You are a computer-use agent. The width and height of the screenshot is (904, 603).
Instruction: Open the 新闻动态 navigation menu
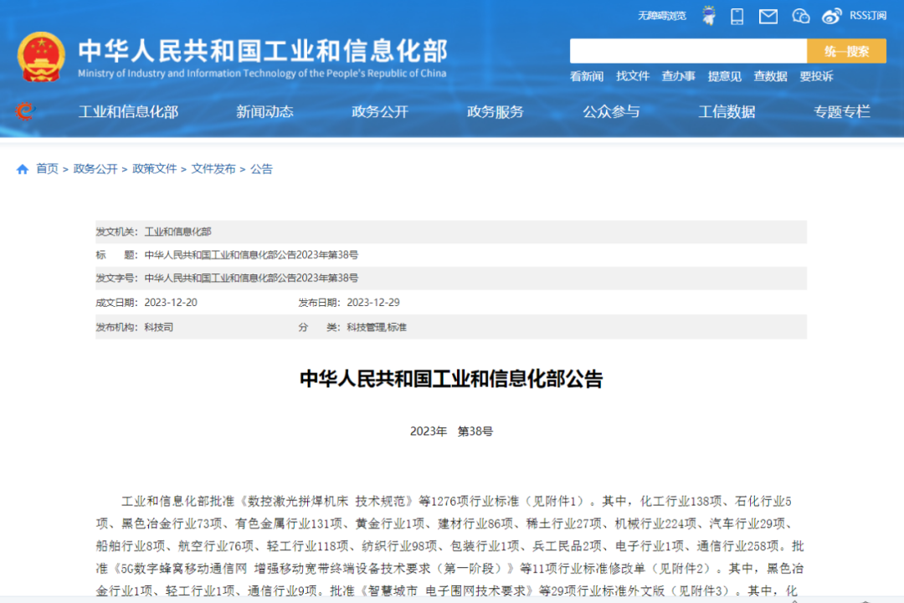click(x=265, y=112)
